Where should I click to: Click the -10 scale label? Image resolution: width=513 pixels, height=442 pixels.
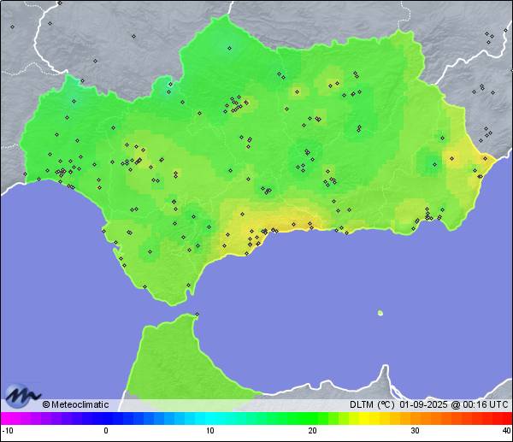tap(8, 431)
